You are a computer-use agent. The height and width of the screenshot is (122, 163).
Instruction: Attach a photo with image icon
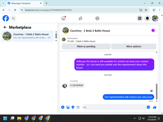pyautogui.click(x=68, y=107)
